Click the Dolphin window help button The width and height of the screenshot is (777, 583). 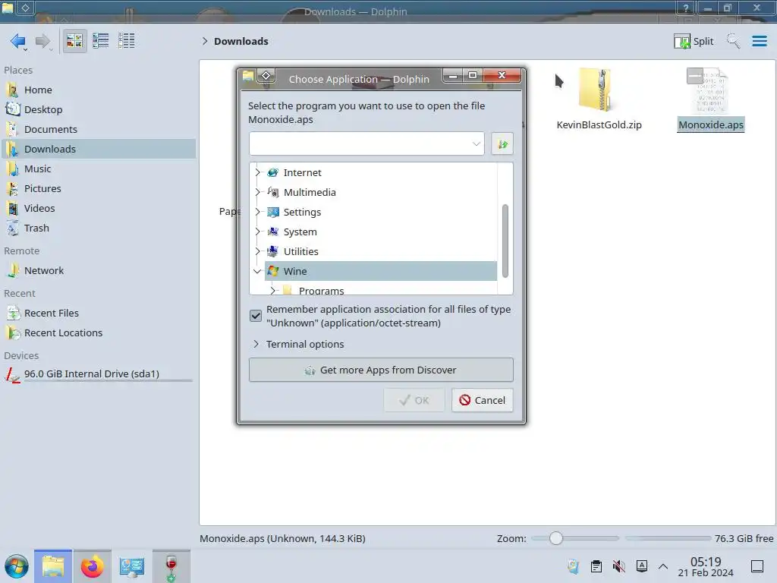(686, 8)
